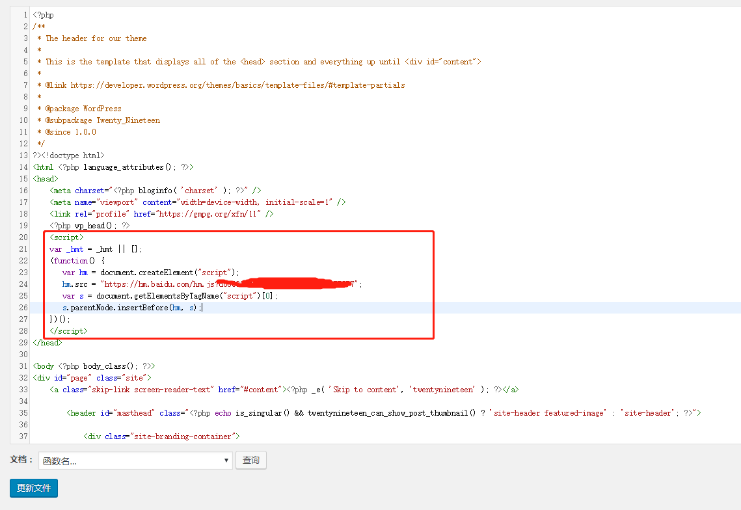Click line number 30 in the gutter

(23, 355)
